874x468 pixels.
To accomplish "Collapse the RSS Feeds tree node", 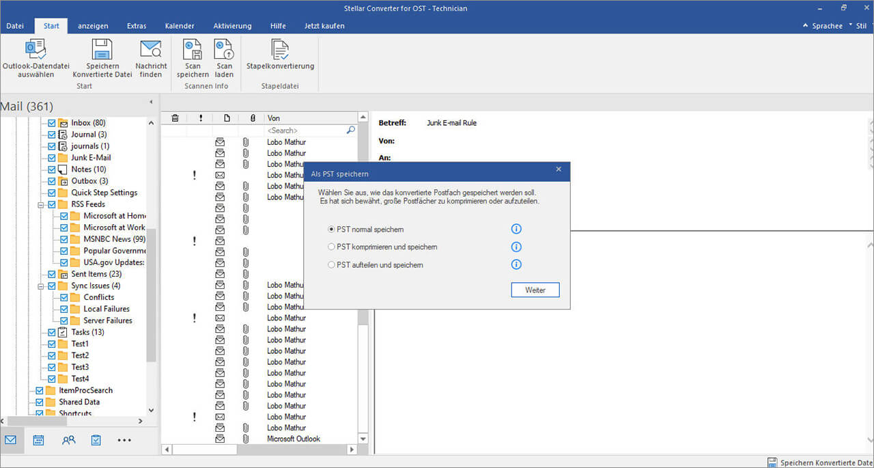I will (42, 204).
